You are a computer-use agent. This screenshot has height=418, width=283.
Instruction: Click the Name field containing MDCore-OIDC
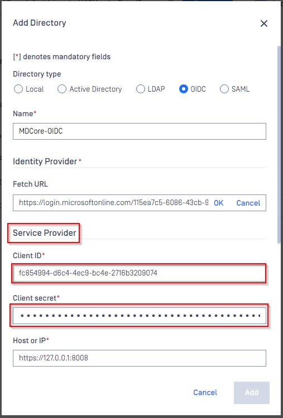[x=140, y=131]
